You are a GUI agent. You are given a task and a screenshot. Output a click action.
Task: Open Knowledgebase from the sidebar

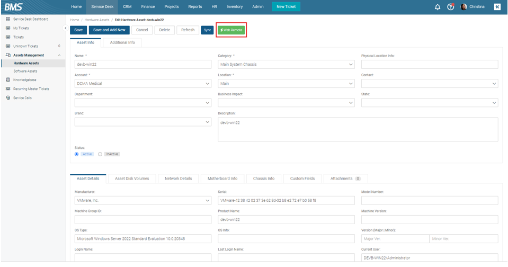coord(24,80)
